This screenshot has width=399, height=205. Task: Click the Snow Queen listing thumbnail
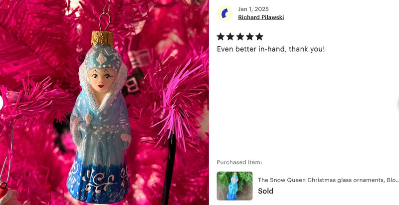tap(234, 186)
